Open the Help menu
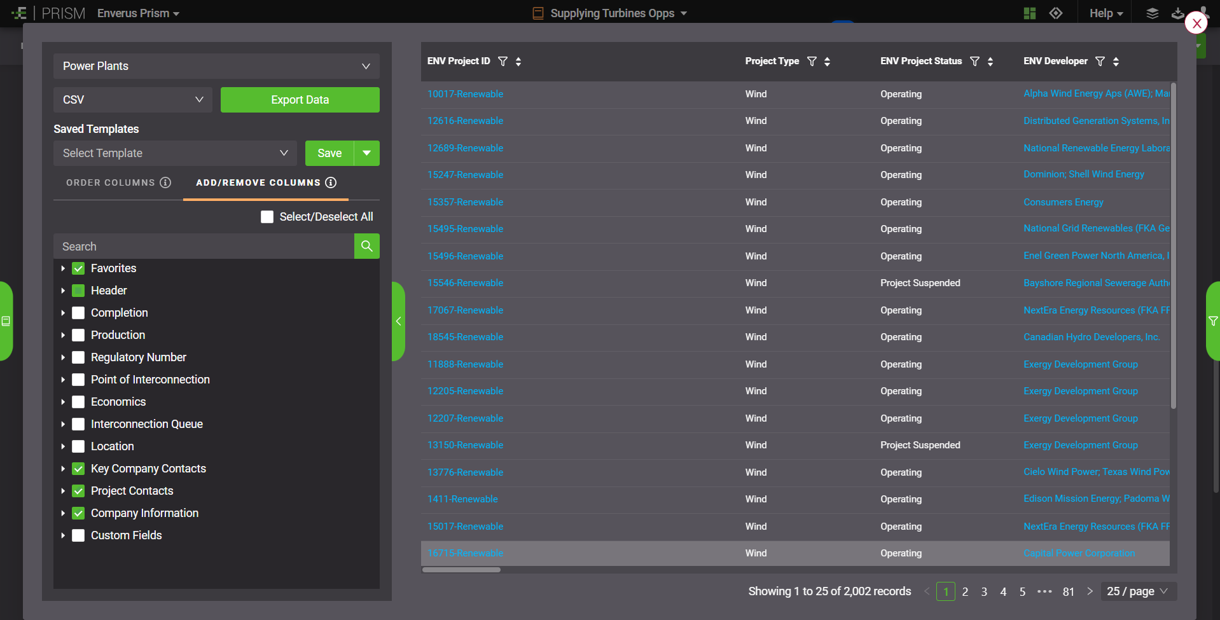Viewport: 1220px width, 620px height. click(x=1106, y=13)
